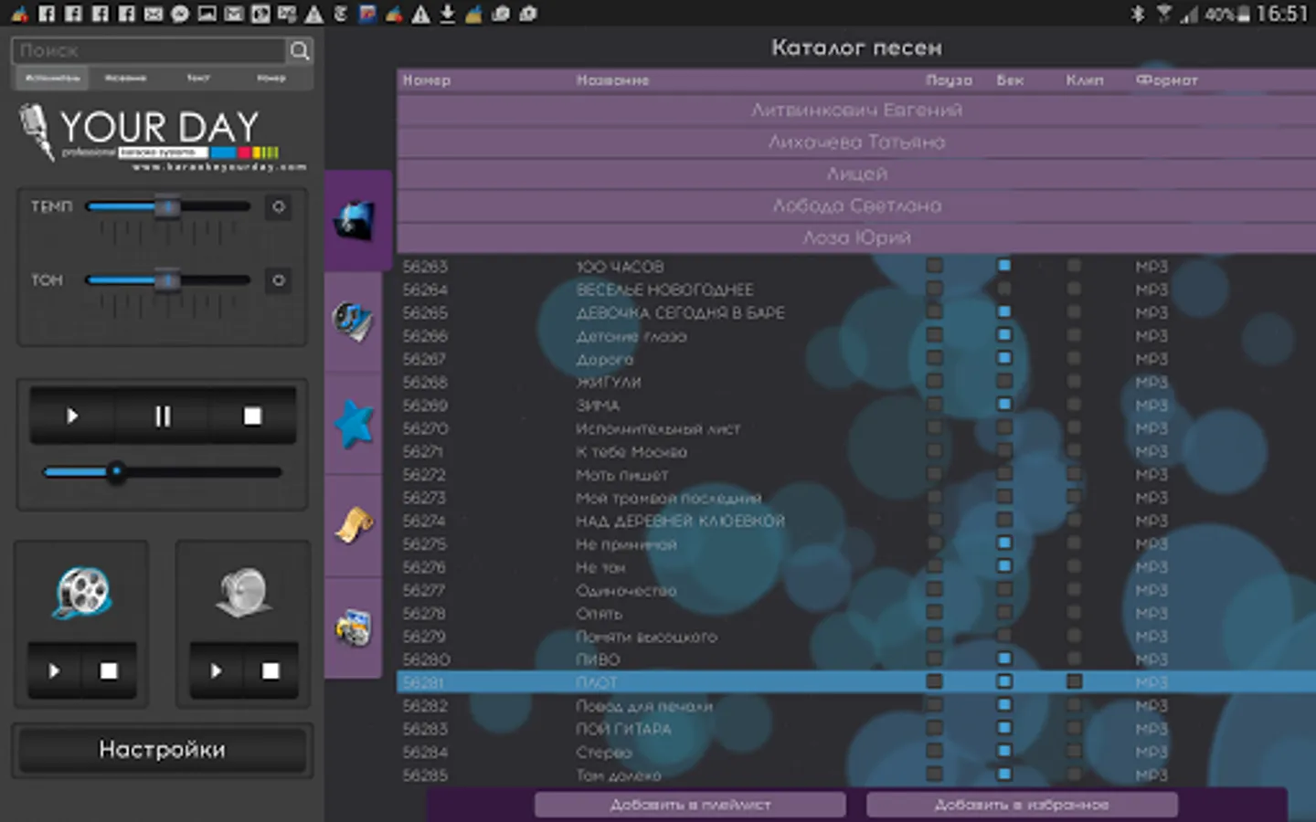Enable Клип checkbox on highlighted song 56281
The height and width of the screenshot is (822, 1316).
click(1074, 681)
